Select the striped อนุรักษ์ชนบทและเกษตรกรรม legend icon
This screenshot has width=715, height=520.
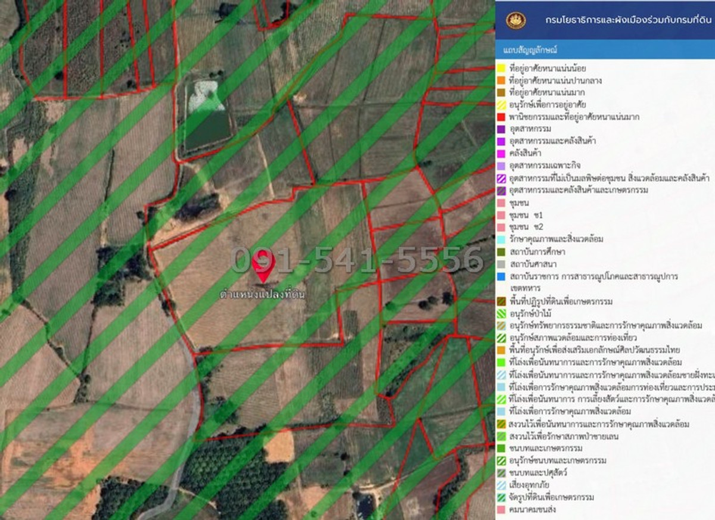click(502, 459)
